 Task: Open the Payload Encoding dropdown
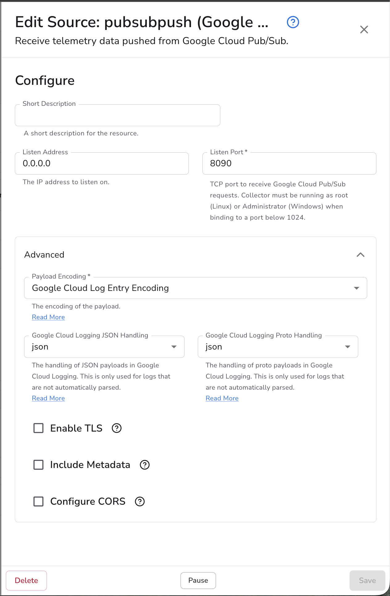(195, 288)
